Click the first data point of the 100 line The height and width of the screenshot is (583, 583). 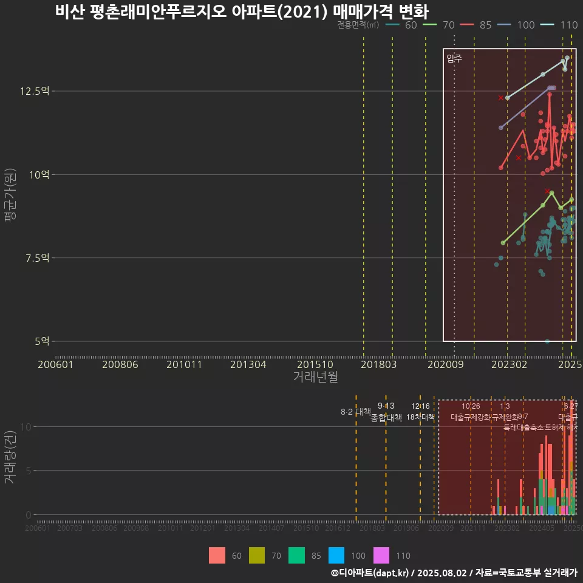(501, 128)
